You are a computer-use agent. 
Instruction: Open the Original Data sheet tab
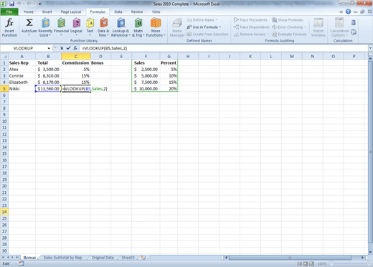click(103, 258)
